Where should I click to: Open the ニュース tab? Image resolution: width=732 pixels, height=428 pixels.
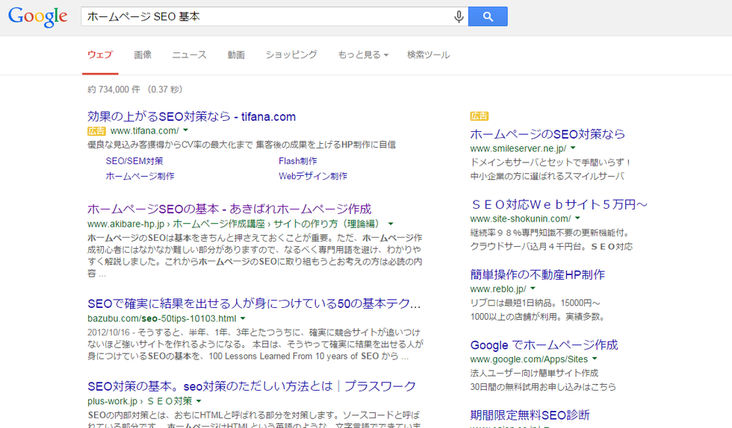[189, 54]
